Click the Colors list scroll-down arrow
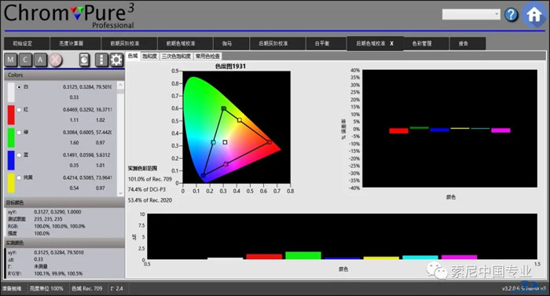 point(120,193)
